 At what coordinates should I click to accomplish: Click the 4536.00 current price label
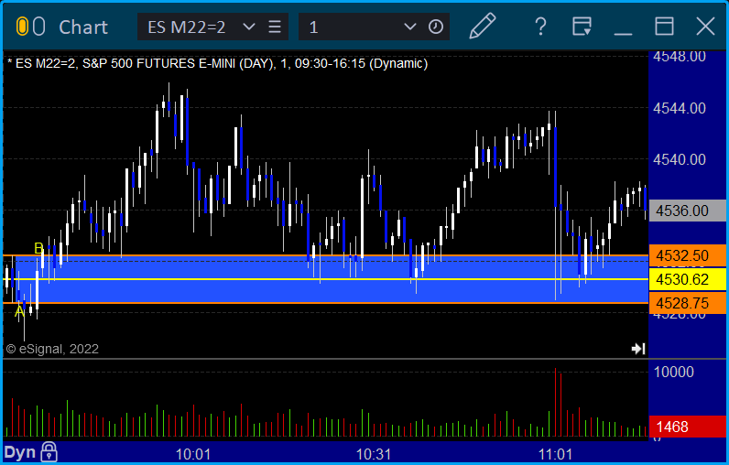coord(687,211)
